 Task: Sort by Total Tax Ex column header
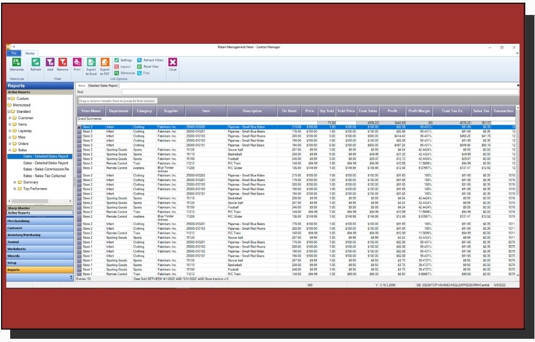click(452, 111)
